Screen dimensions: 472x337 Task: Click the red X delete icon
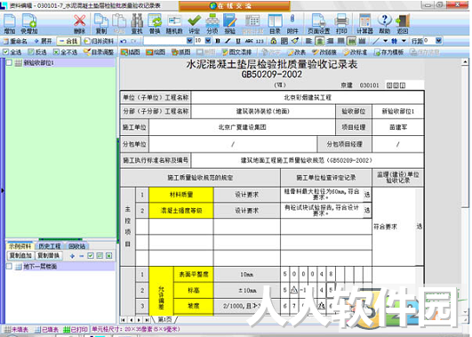[x=79, y=23]
